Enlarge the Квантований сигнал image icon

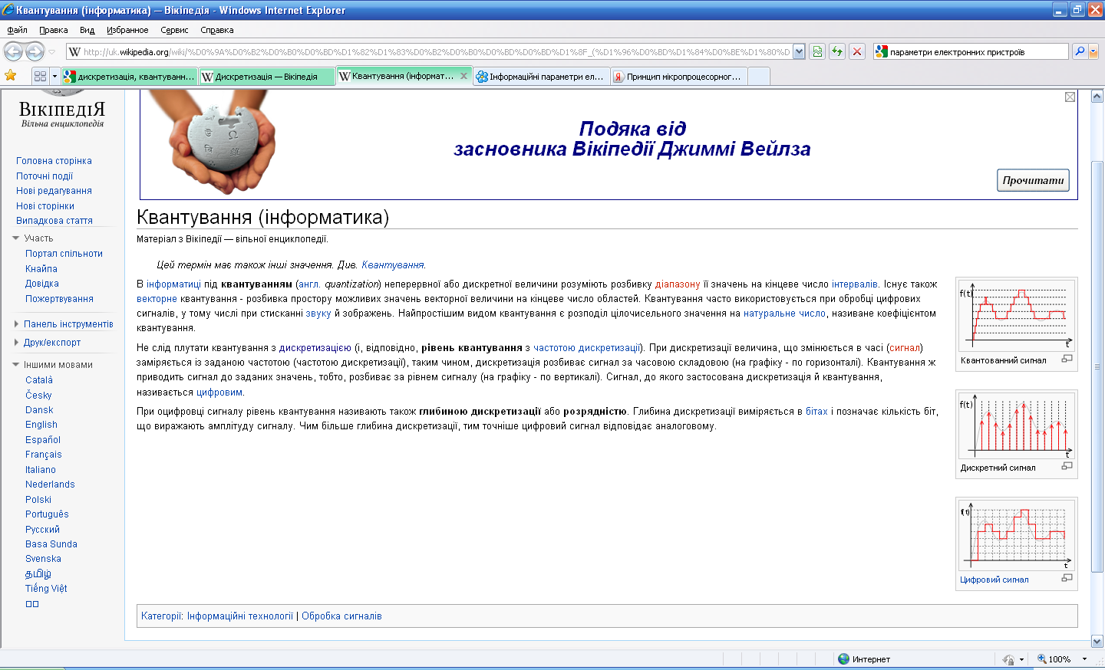click(1067, 359)
